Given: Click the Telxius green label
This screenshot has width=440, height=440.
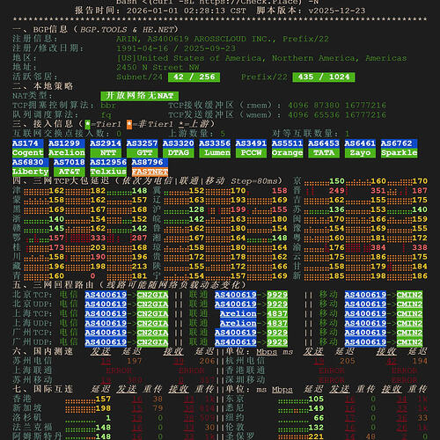Looking at the screenshot, I should [x=108, y=172].
